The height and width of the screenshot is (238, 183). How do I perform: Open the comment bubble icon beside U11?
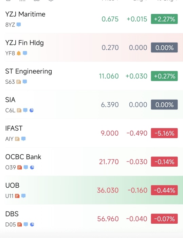pyautogui.click(x=23, y=196)
